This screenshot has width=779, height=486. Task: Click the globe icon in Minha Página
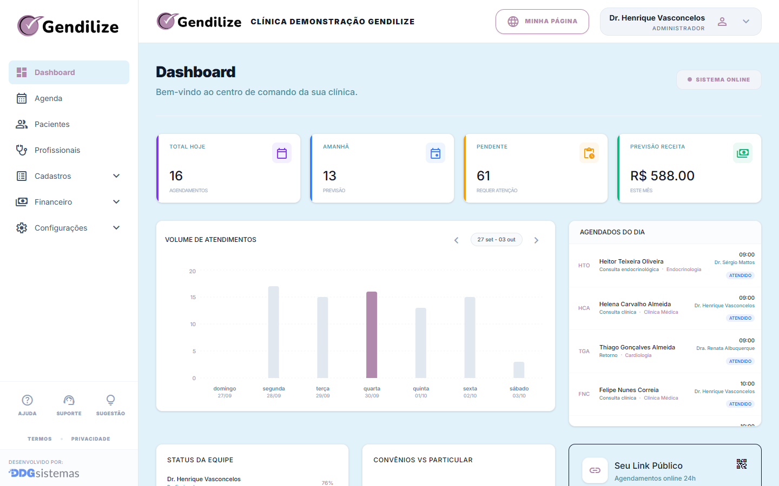pos(513,22)
